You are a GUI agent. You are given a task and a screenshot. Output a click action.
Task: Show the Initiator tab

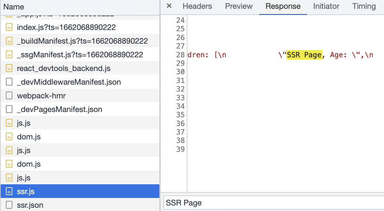click(x=326, y=6)
